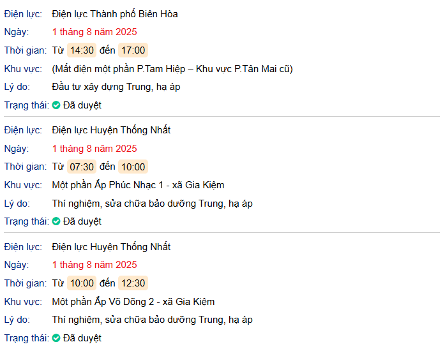Click the red date in the third entry
This screenshot has width=445, height=349.
pos(94,265)
